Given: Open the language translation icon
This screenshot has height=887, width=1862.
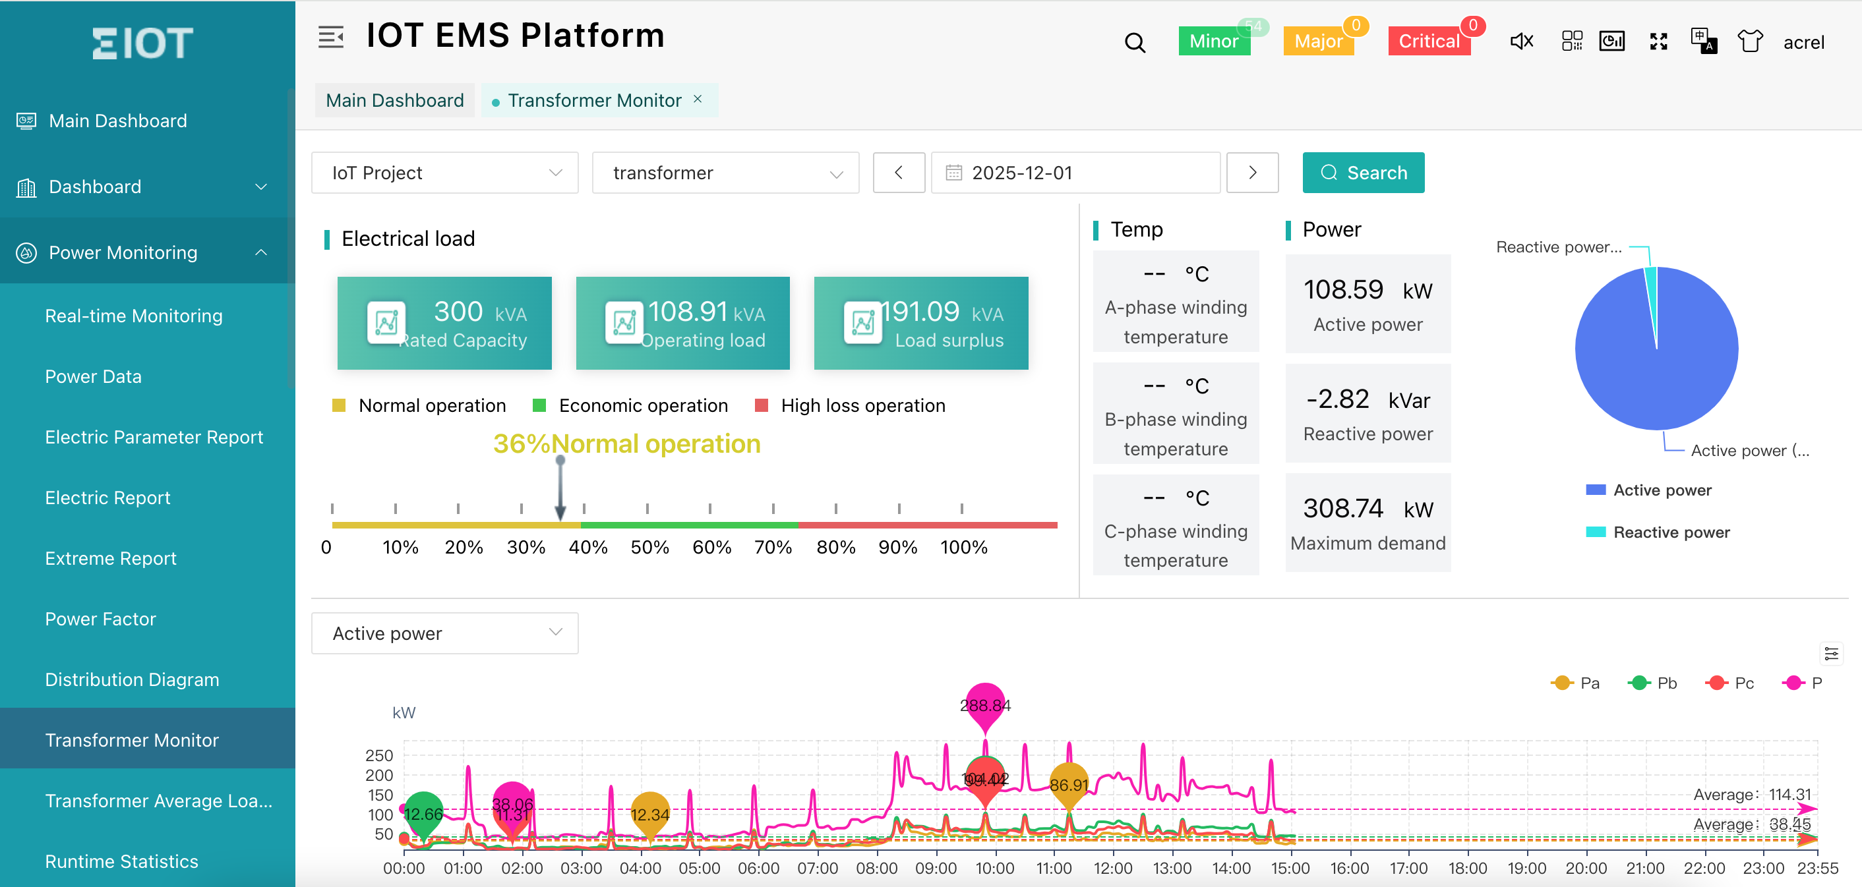Looking at the screenshot, I should coord(1704,41).
